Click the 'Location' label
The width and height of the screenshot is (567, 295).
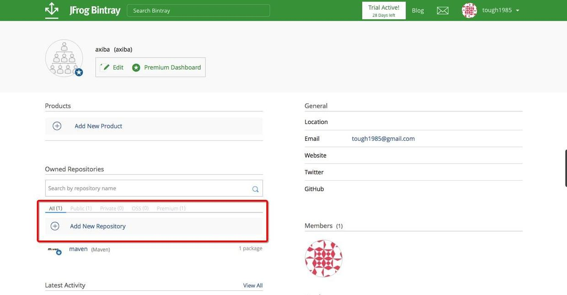(x=316, y=122)
